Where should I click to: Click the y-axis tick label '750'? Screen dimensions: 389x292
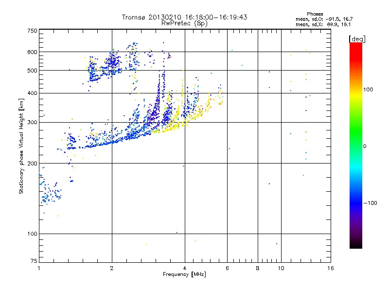click(x=32, y=31)
